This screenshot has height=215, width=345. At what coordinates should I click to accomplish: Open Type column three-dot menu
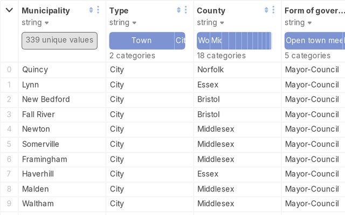(x=185, y=10)
